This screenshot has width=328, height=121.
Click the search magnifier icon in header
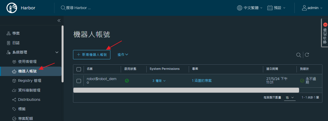pyautogui.click(x=63, y=8)
